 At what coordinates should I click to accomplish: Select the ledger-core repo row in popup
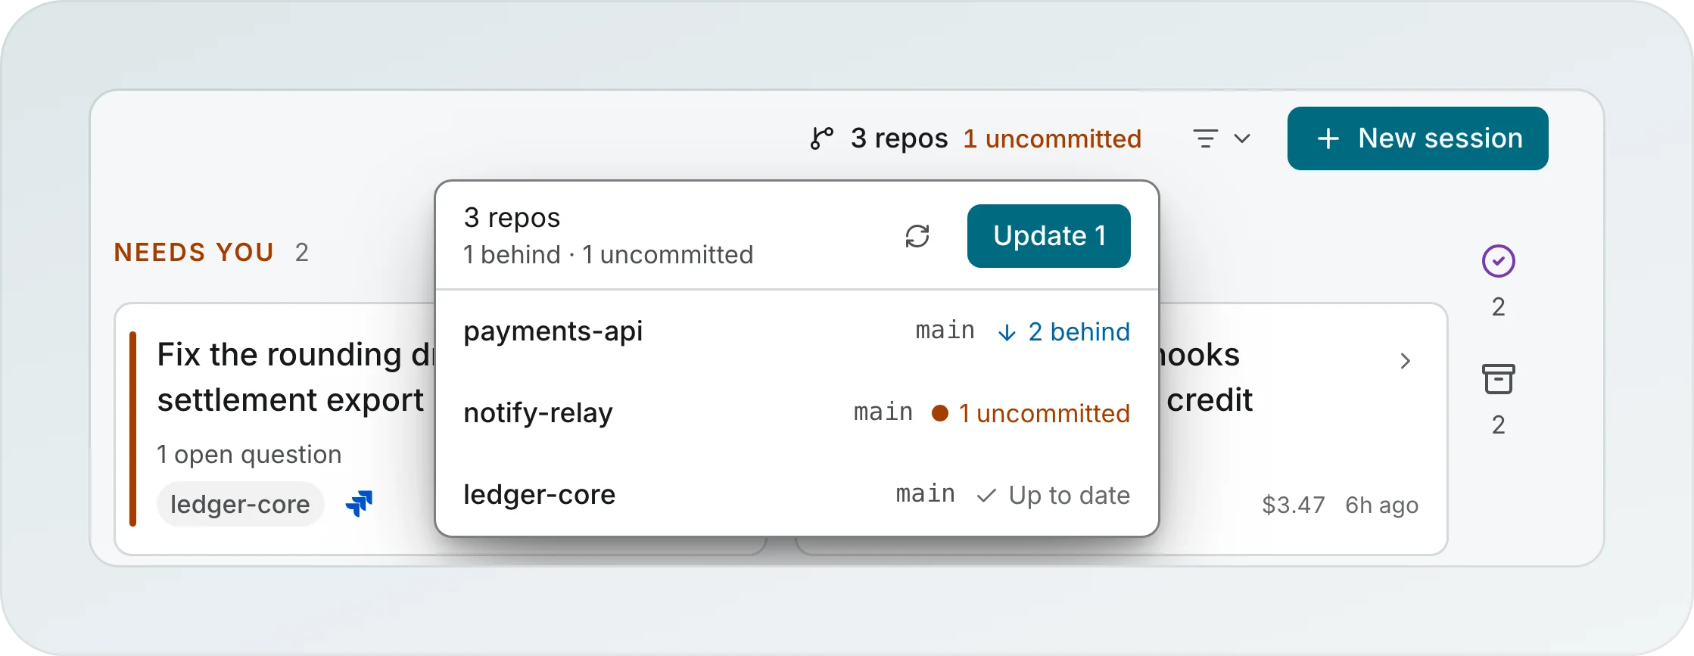point(797,495)
